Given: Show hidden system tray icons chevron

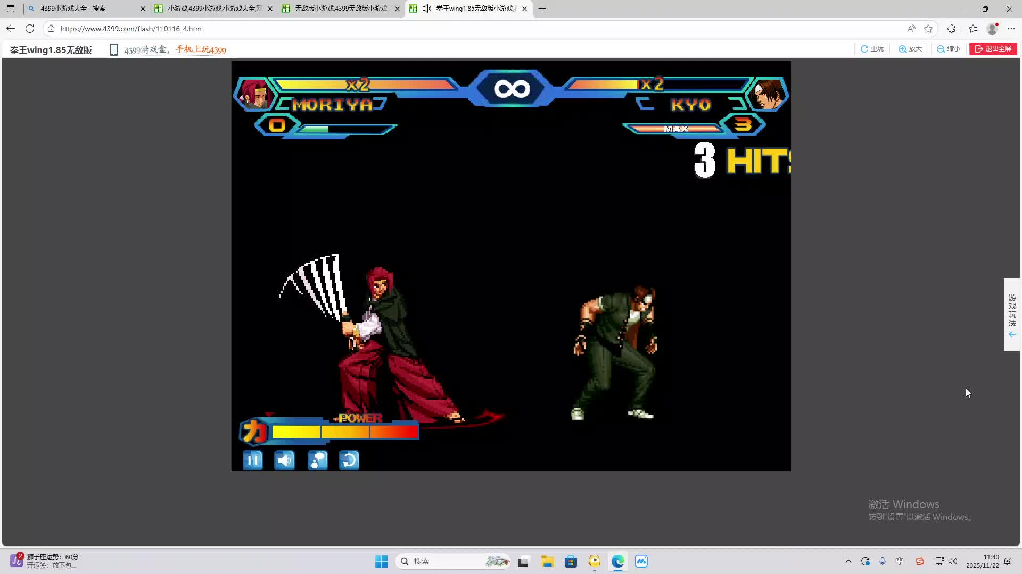Looking at the screenshot, I should [x=848, y=561].
